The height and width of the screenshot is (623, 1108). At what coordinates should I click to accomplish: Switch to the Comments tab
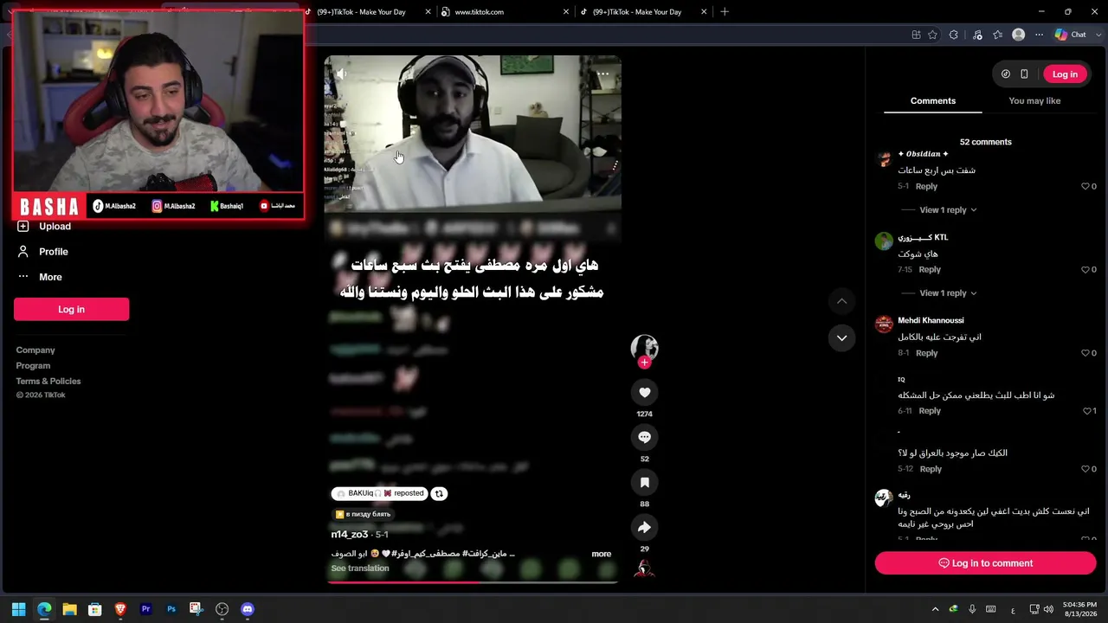[933, 101]
